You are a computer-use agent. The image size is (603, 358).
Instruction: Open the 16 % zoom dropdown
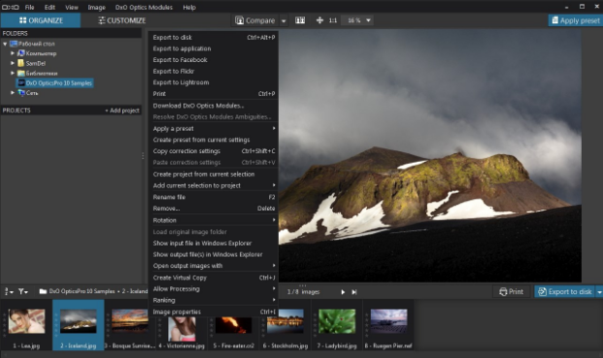coord(358,20)
